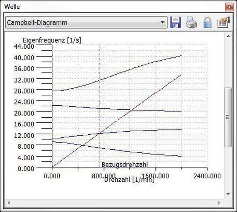Click the Bezugsdrehzahl marker label
This screenshot has width=237, height=212.
[x=125, y=165]
